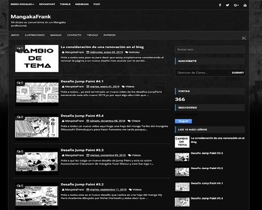Screen dimensions: 262x210
Task: Open the Tumblr link in top bar
Action: [65, 4]
